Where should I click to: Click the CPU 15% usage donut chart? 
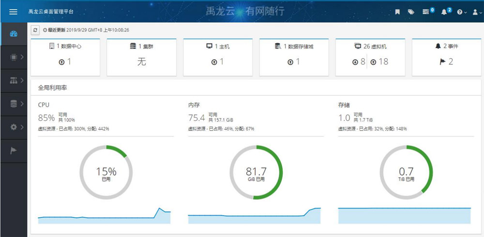pos(106,173)
